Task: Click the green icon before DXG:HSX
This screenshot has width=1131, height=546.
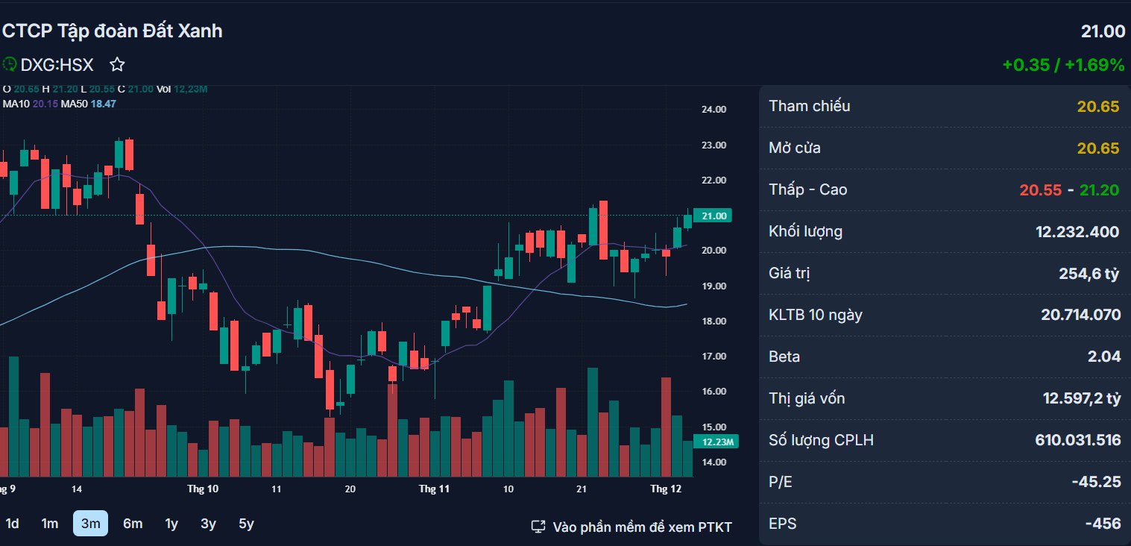Action: [10, 65]
